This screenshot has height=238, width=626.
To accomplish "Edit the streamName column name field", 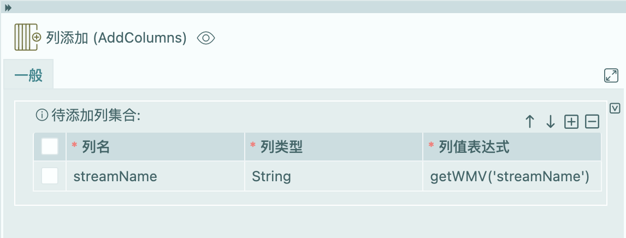I will click(x=155, y=176).
